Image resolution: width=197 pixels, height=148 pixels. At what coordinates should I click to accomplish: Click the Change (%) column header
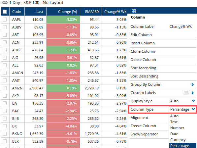point(63,12)
